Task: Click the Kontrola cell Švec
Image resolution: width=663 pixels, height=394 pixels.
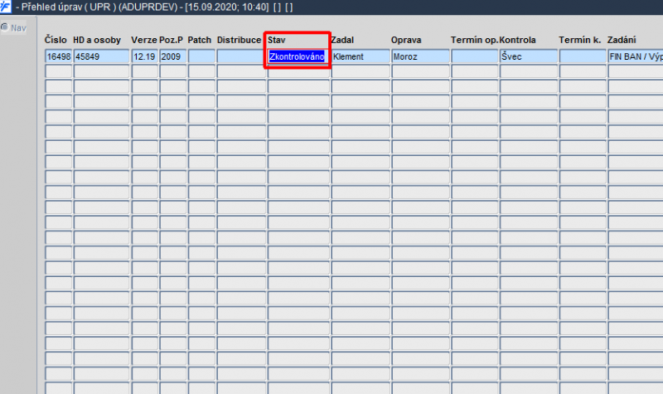Action: pyautogui.click(x=529, y=56)
